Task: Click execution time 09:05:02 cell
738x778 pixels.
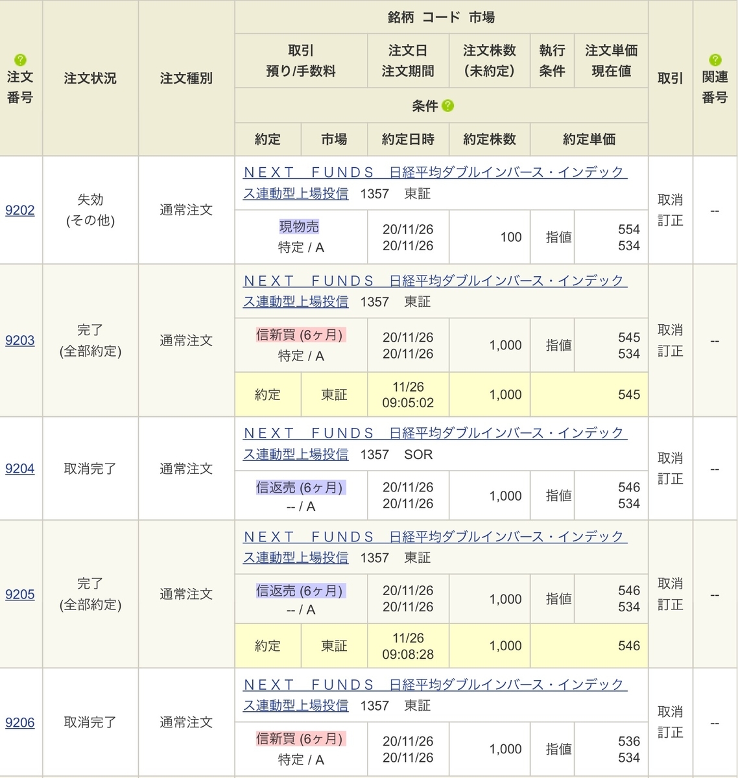Action: click(x=408, y=394)
